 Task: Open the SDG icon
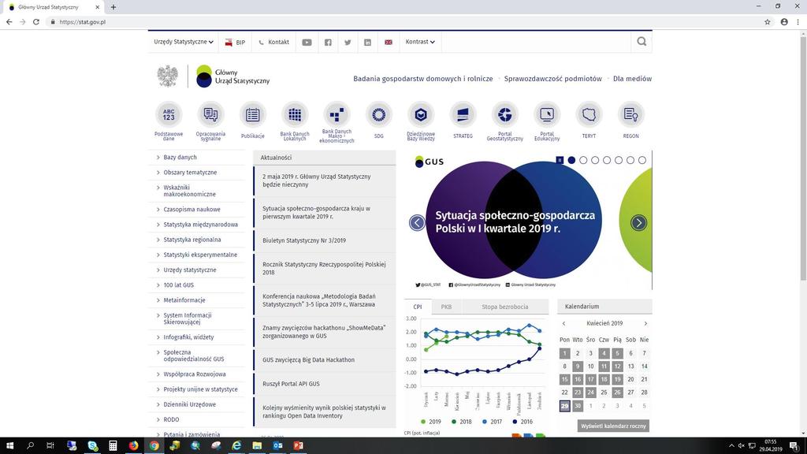[x=379, y=115]
